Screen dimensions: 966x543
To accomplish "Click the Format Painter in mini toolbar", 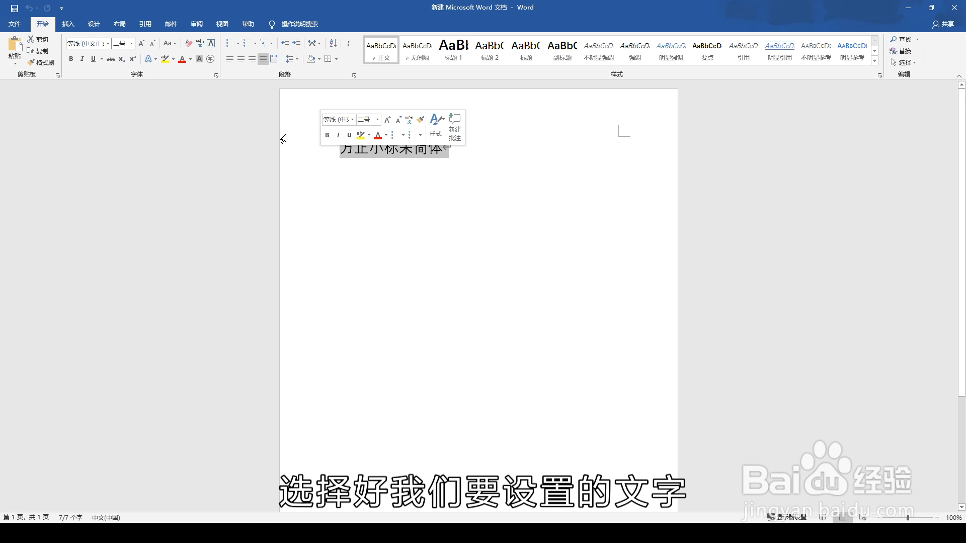I will tap(421, 120).
